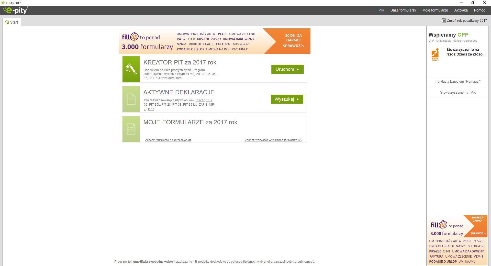This screenshot has width=491, height=266.
Task: Follow the PIT-37 link
Action: click(x=200, y=100)
